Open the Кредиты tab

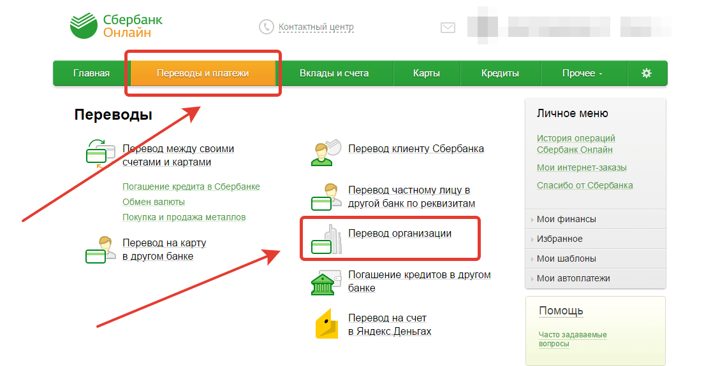pyautogui.click(x=500, y=73)
